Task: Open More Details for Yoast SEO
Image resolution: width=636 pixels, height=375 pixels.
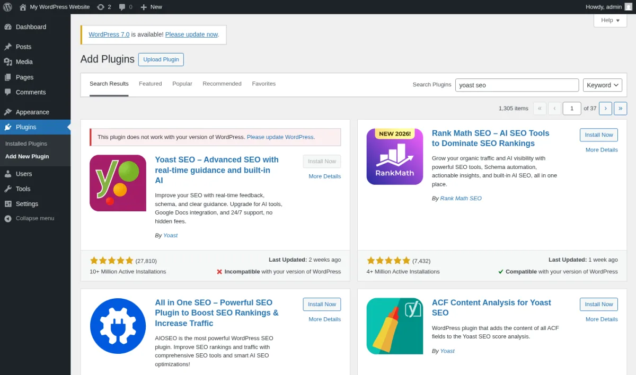Action: pyautogui.click(x=325, y=176)
